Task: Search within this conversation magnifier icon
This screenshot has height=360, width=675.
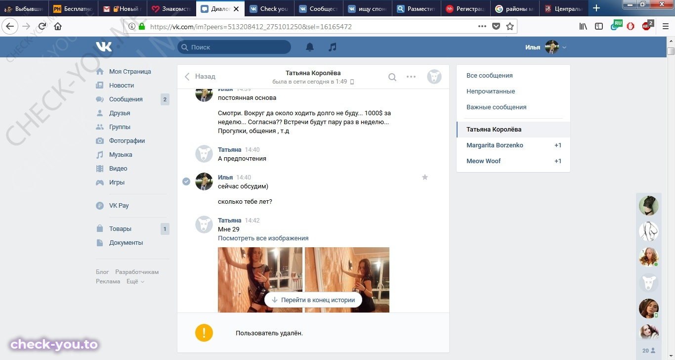Action: (392, 77)
